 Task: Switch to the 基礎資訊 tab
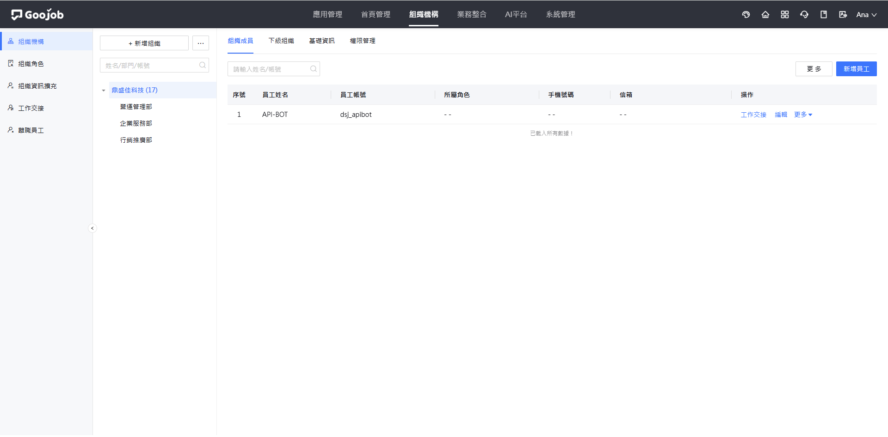tap(322, 41)
